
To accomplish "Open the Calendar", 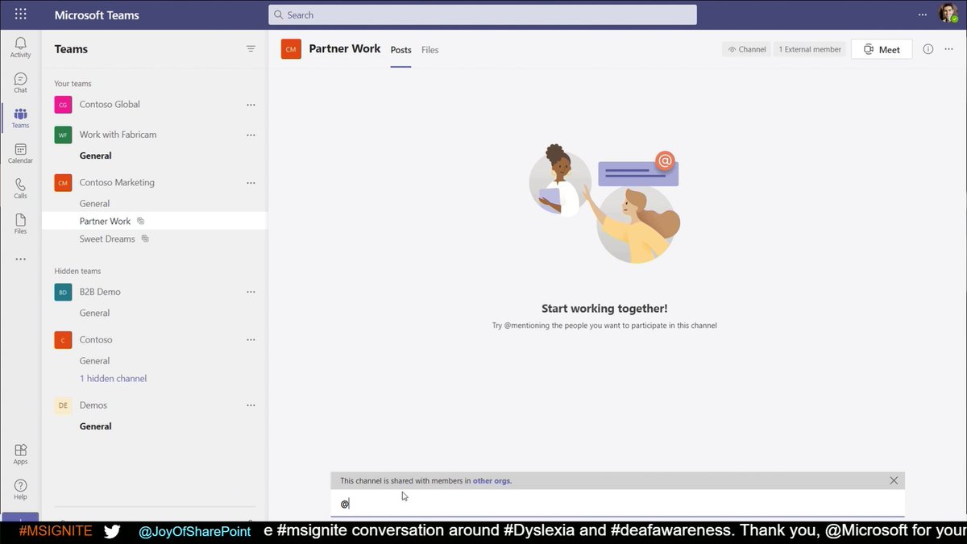I will coord(20,152).
